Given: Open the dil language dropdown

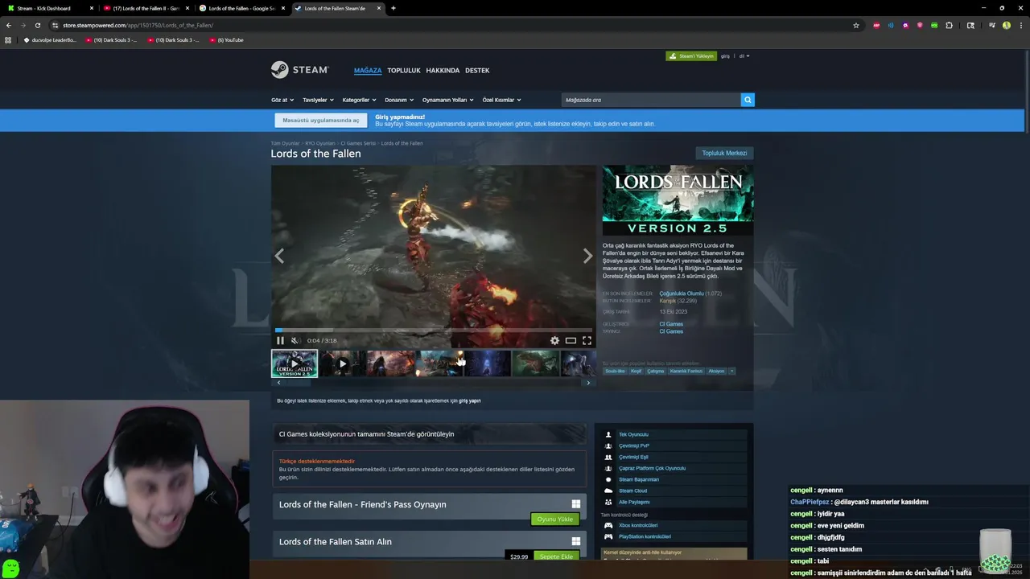Looking at the screenshot, I should point(744,56).
